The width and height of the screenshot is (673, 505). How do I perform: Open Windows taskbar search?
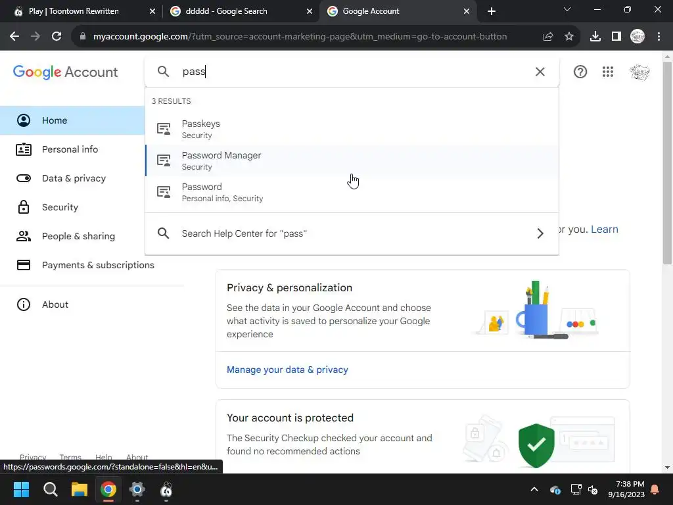pos(50,489)
